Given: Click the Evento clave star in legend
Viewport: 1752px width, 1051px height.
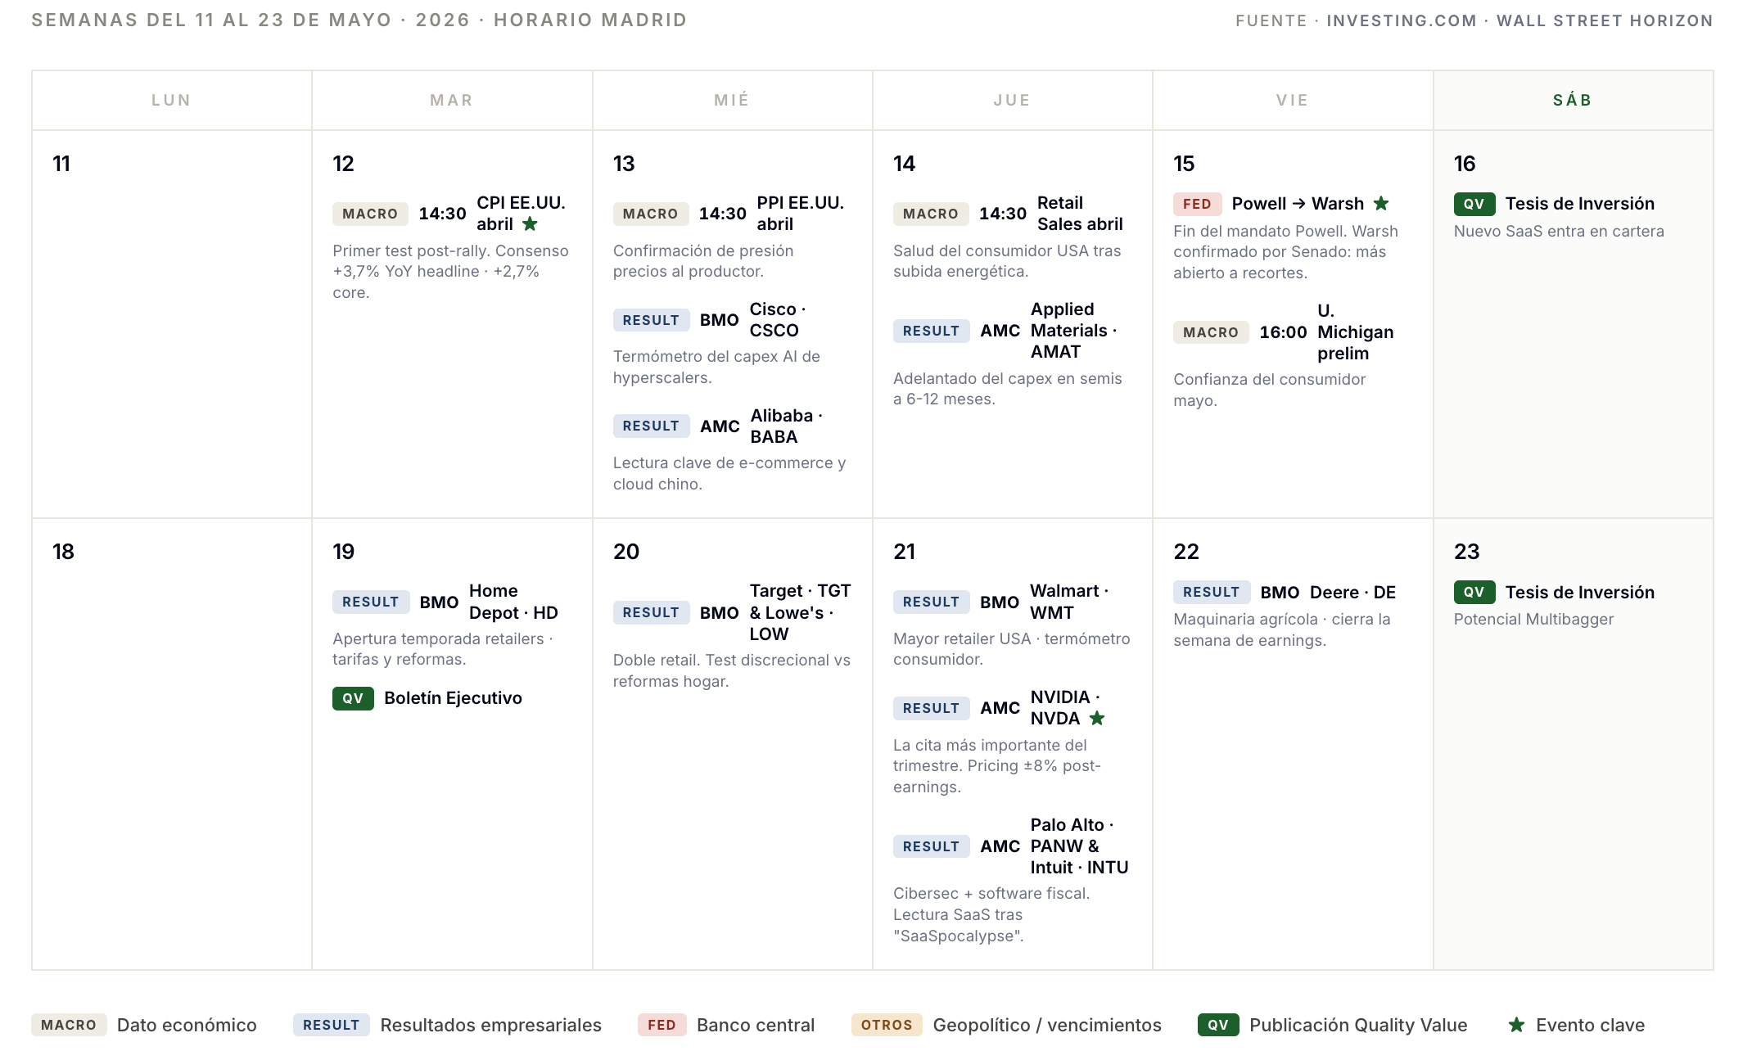Looking at the screenshot, I should [1516, 1025].
